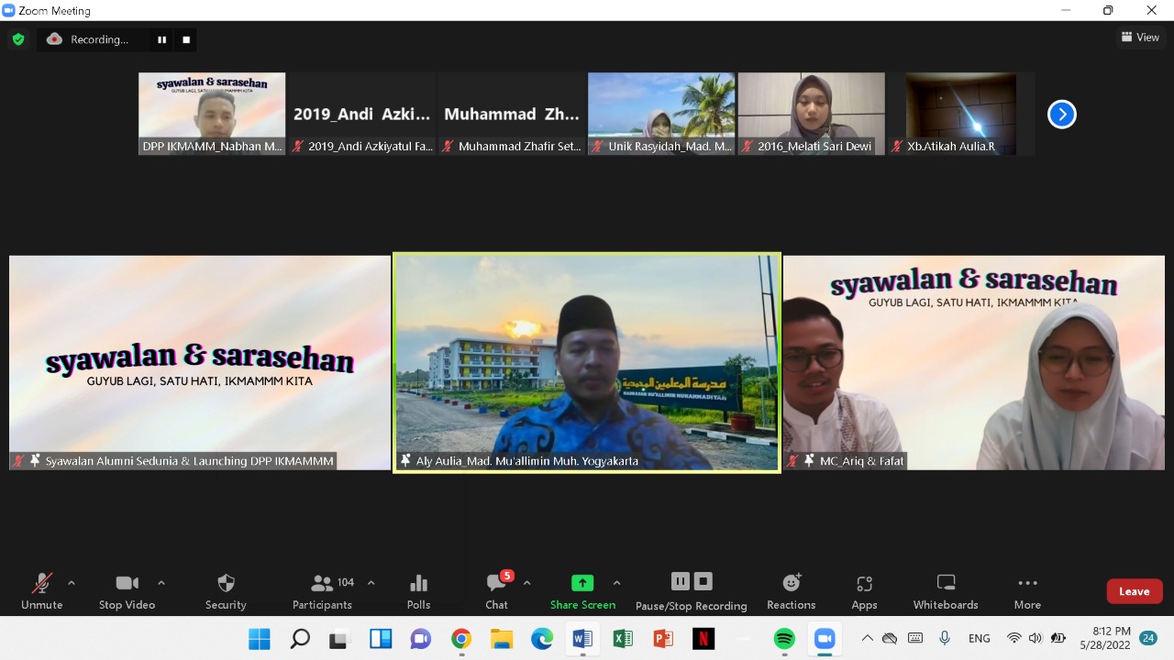
Task: Open Spotify from the taskbar
Action: (784, 639)
